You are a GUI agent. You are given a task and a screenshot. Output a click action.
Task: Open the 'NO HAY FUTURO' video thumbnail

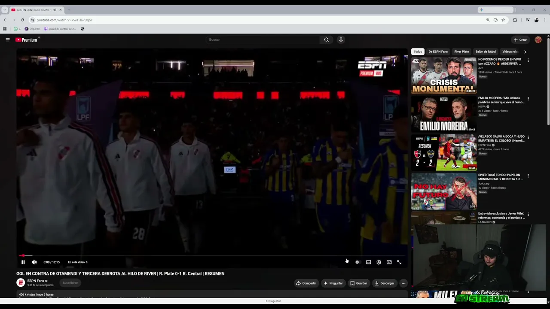pyautogui.click(x=444, y=191)
